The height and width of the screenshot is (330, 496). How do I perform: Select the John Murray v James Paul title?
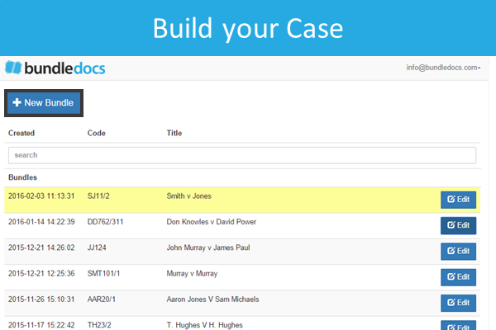(208, 247)
